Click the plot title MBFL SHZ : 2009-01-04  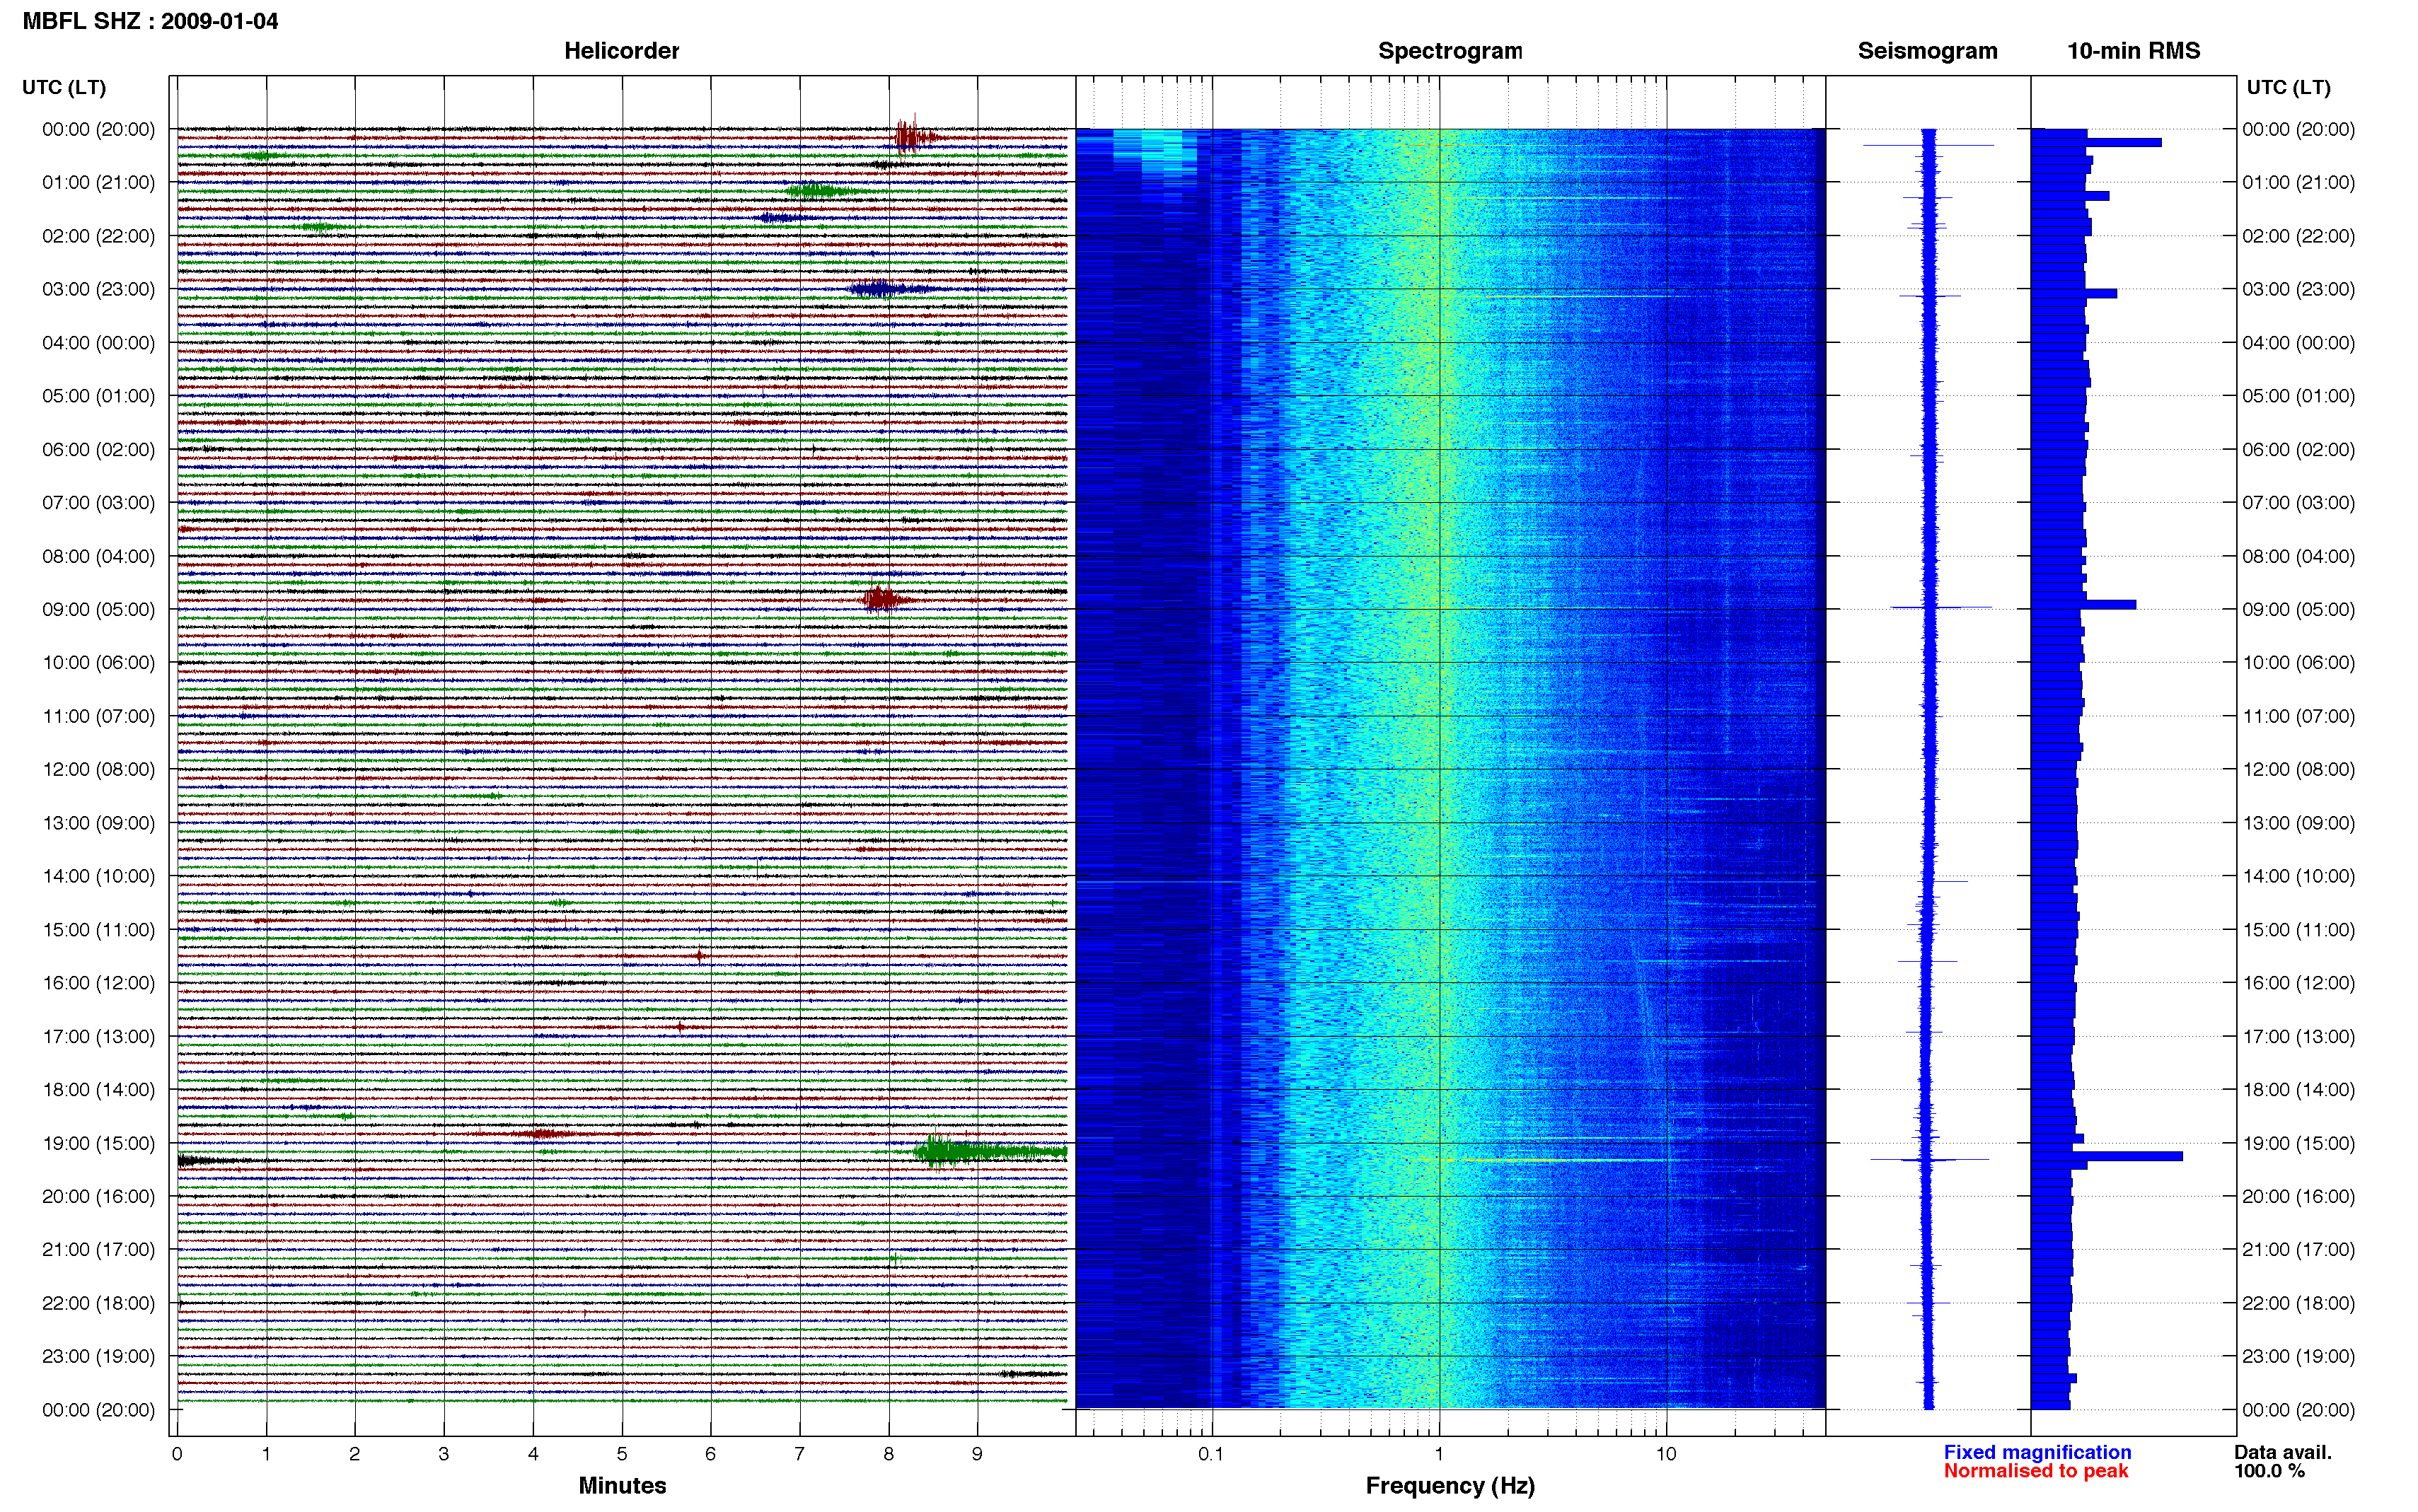click(x=150, y=21)
